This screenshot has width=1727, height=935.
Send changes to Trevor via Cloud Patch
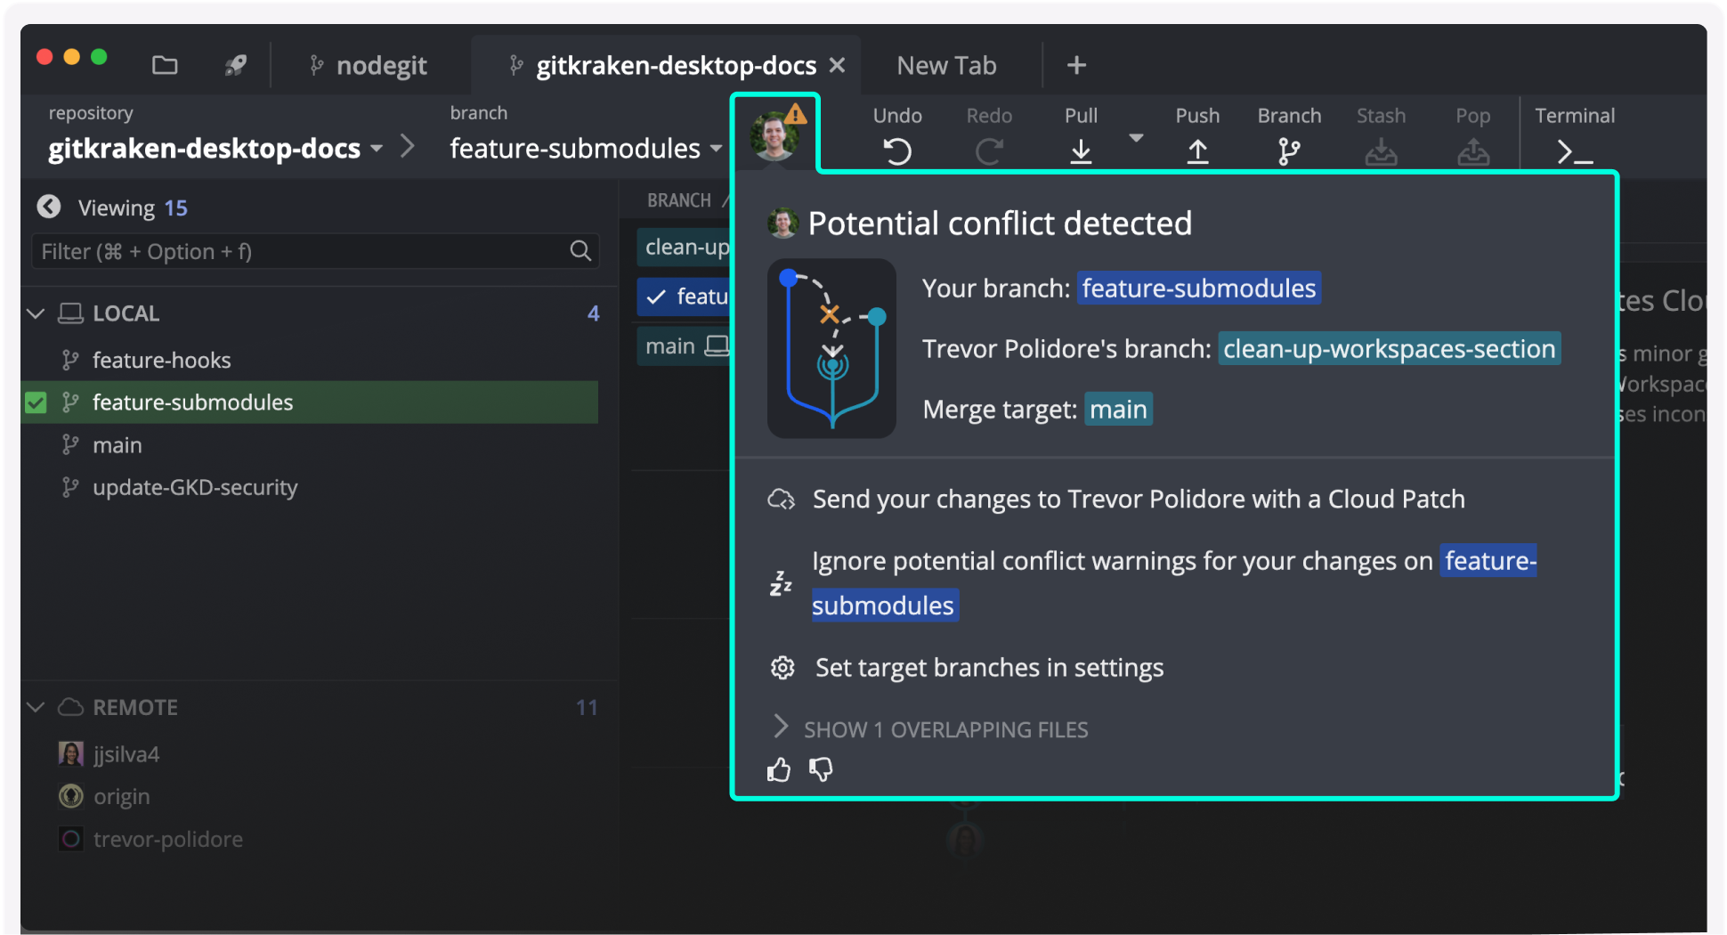(x=1138, y=499)
